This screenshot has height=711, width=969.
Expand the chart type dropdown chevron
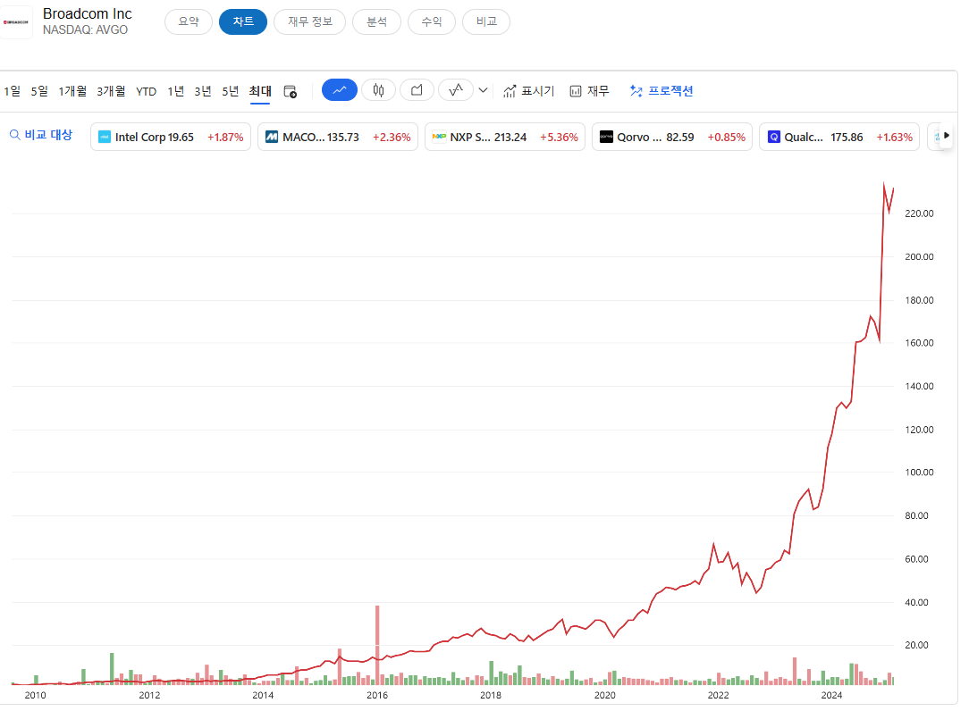point(484,91)
